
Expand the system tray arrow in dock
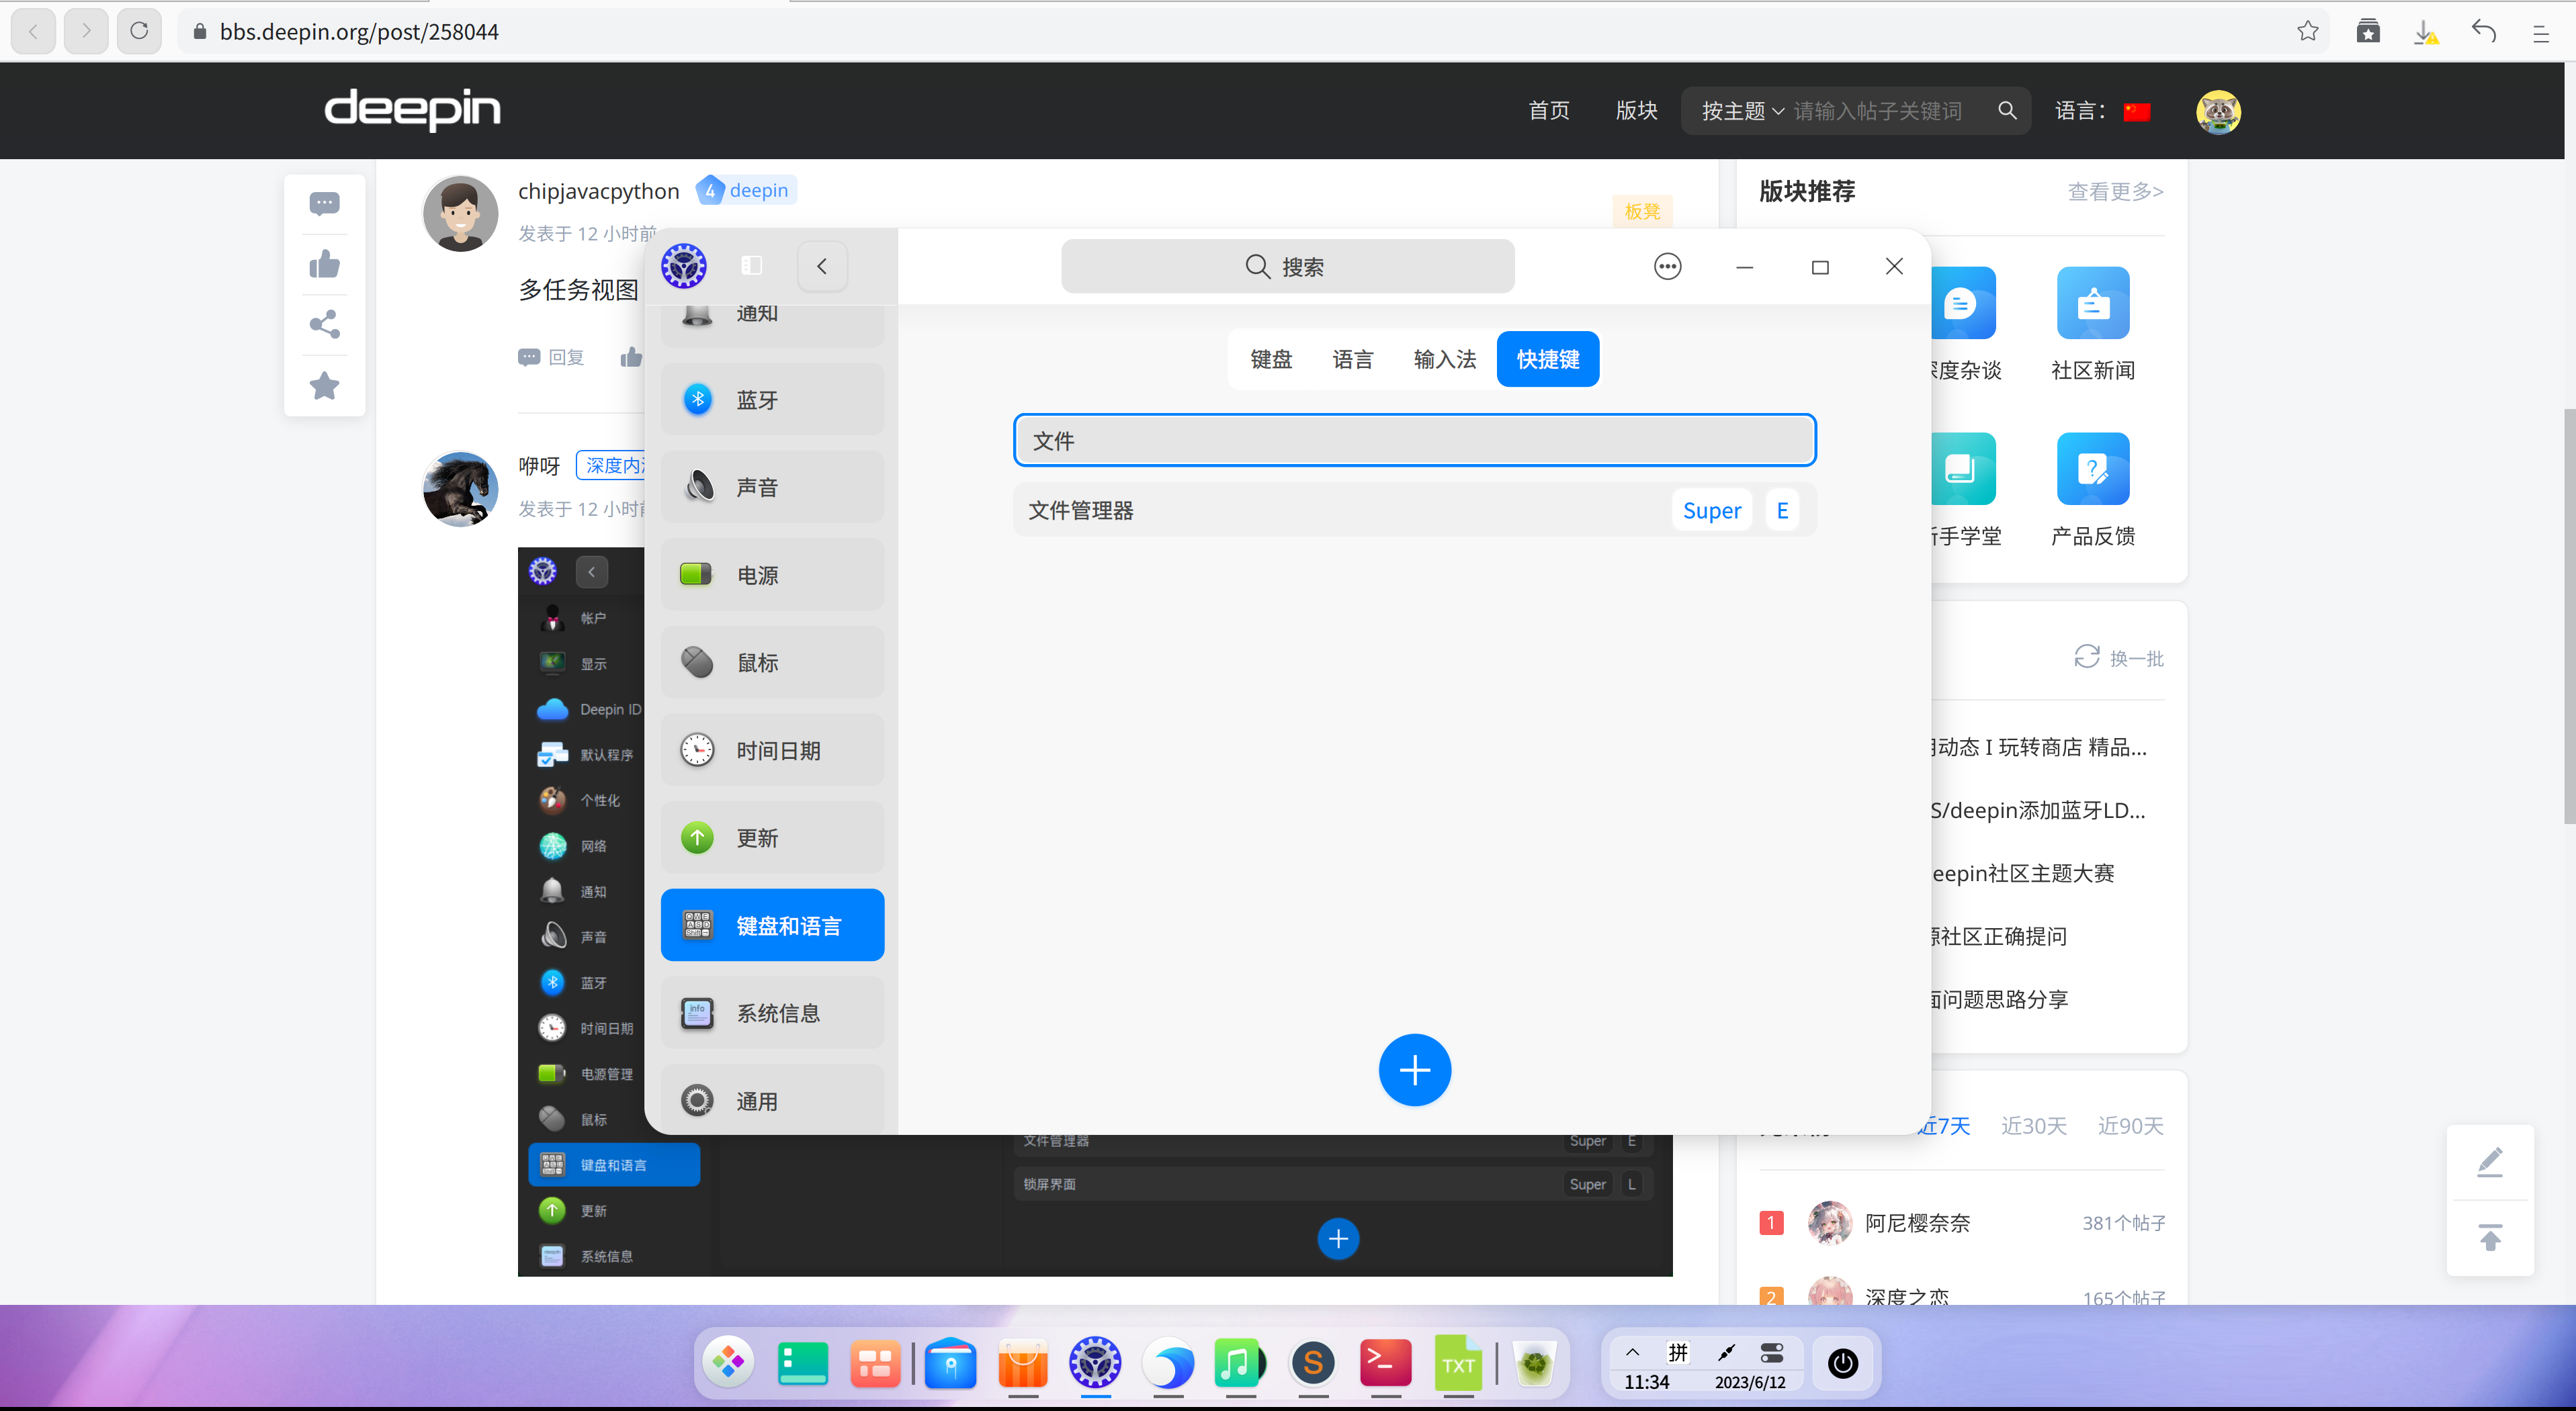pos(1632,1352)
